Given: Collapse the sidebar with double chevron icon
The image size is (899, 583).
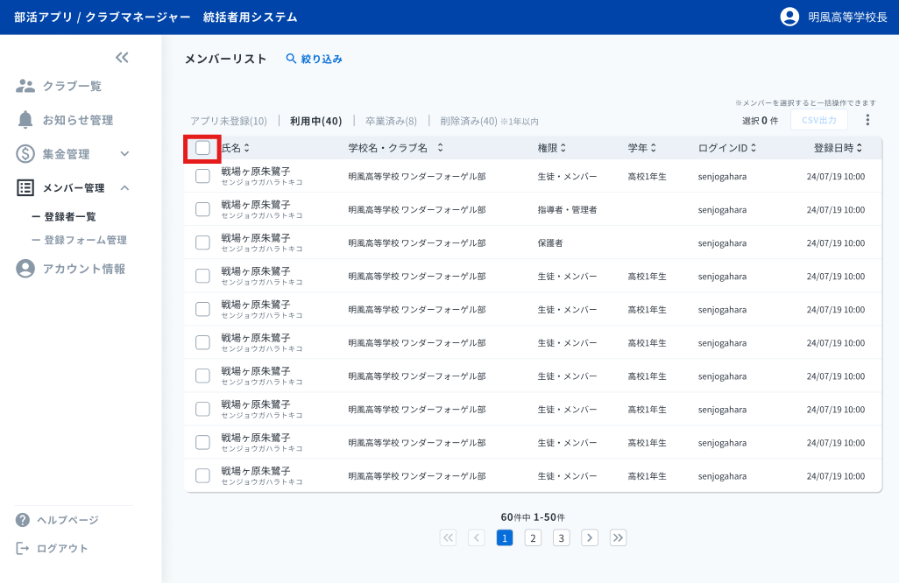Looking at the screenshot, I should click(122, 57).
